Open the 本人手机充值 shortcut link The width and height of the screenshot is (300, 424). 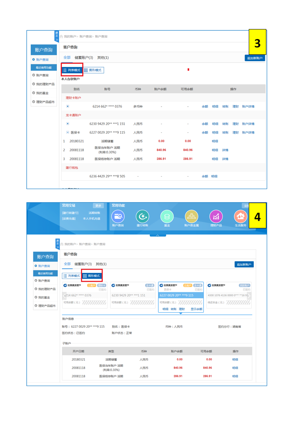[x=91, y=219]
